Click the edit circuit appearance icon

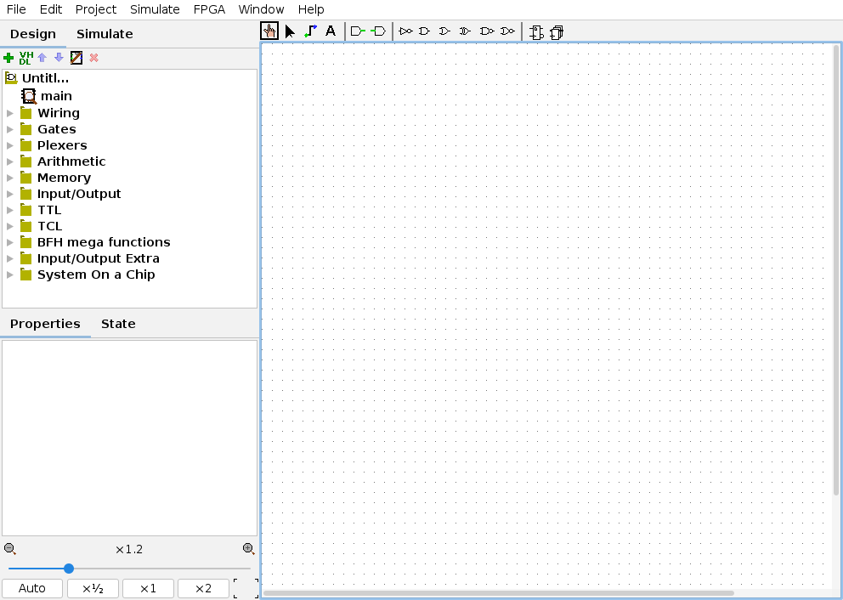pyautogui.click(x=76, y=58)
